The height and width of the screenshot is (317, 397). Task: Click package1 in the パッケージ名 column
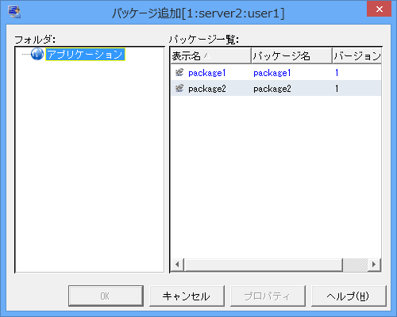[x=272, y=73]
